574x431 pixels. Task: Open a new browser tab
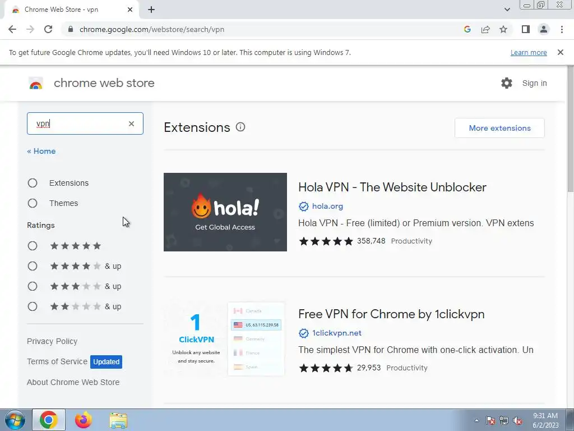(x=151, y=10)
